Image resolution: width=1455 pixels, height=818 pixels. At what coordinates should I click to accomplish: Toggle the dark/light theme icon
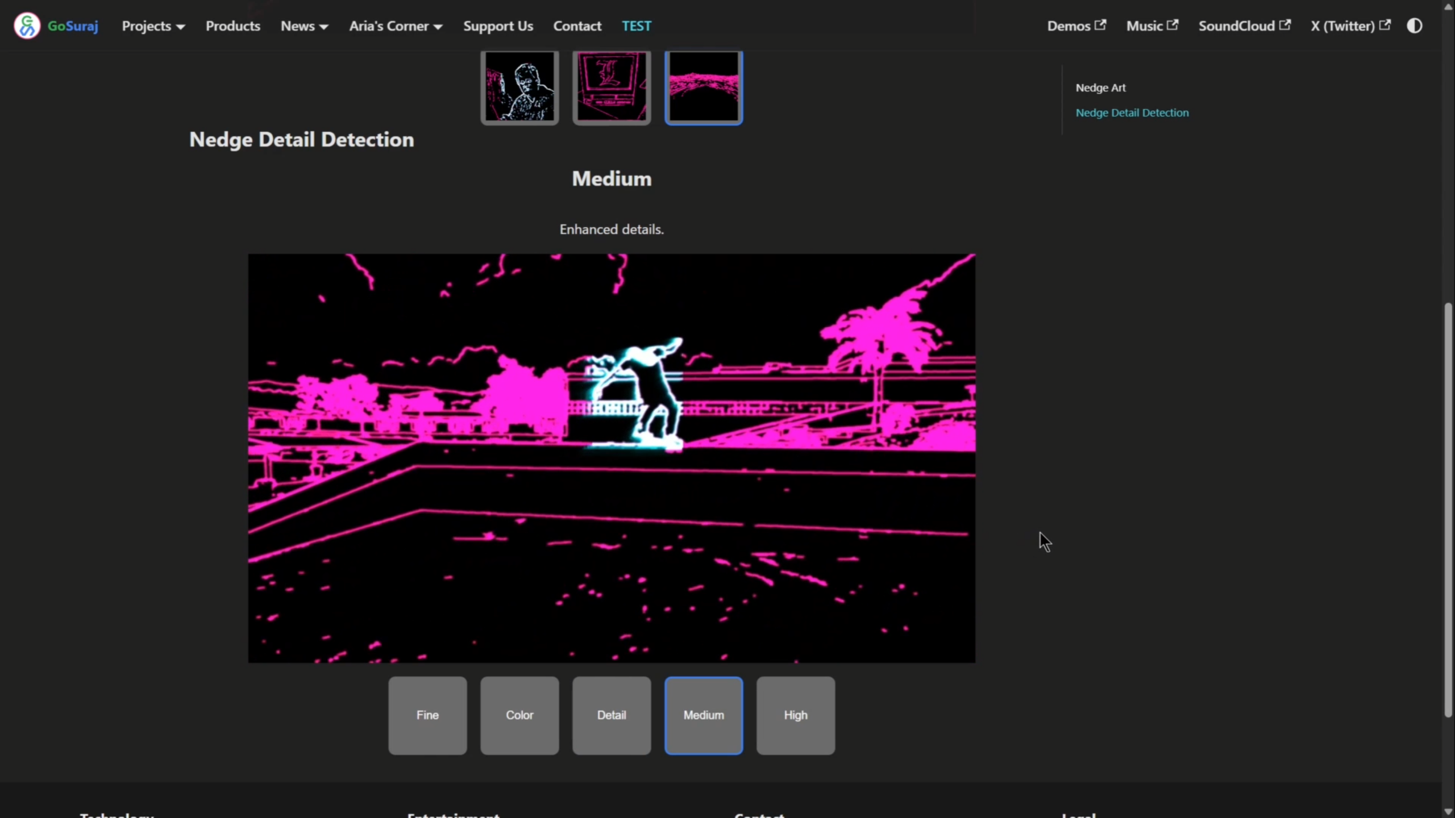click(x=1414, y=26)
